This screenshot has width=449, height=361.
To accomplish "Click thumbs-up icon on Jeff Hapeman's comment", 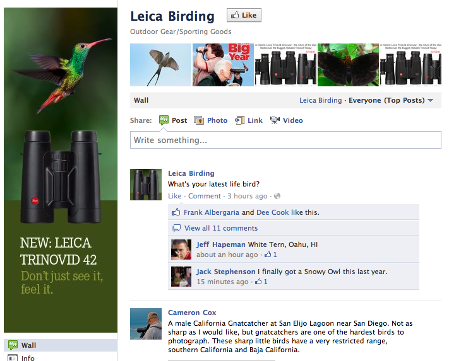I will [268, 254].
